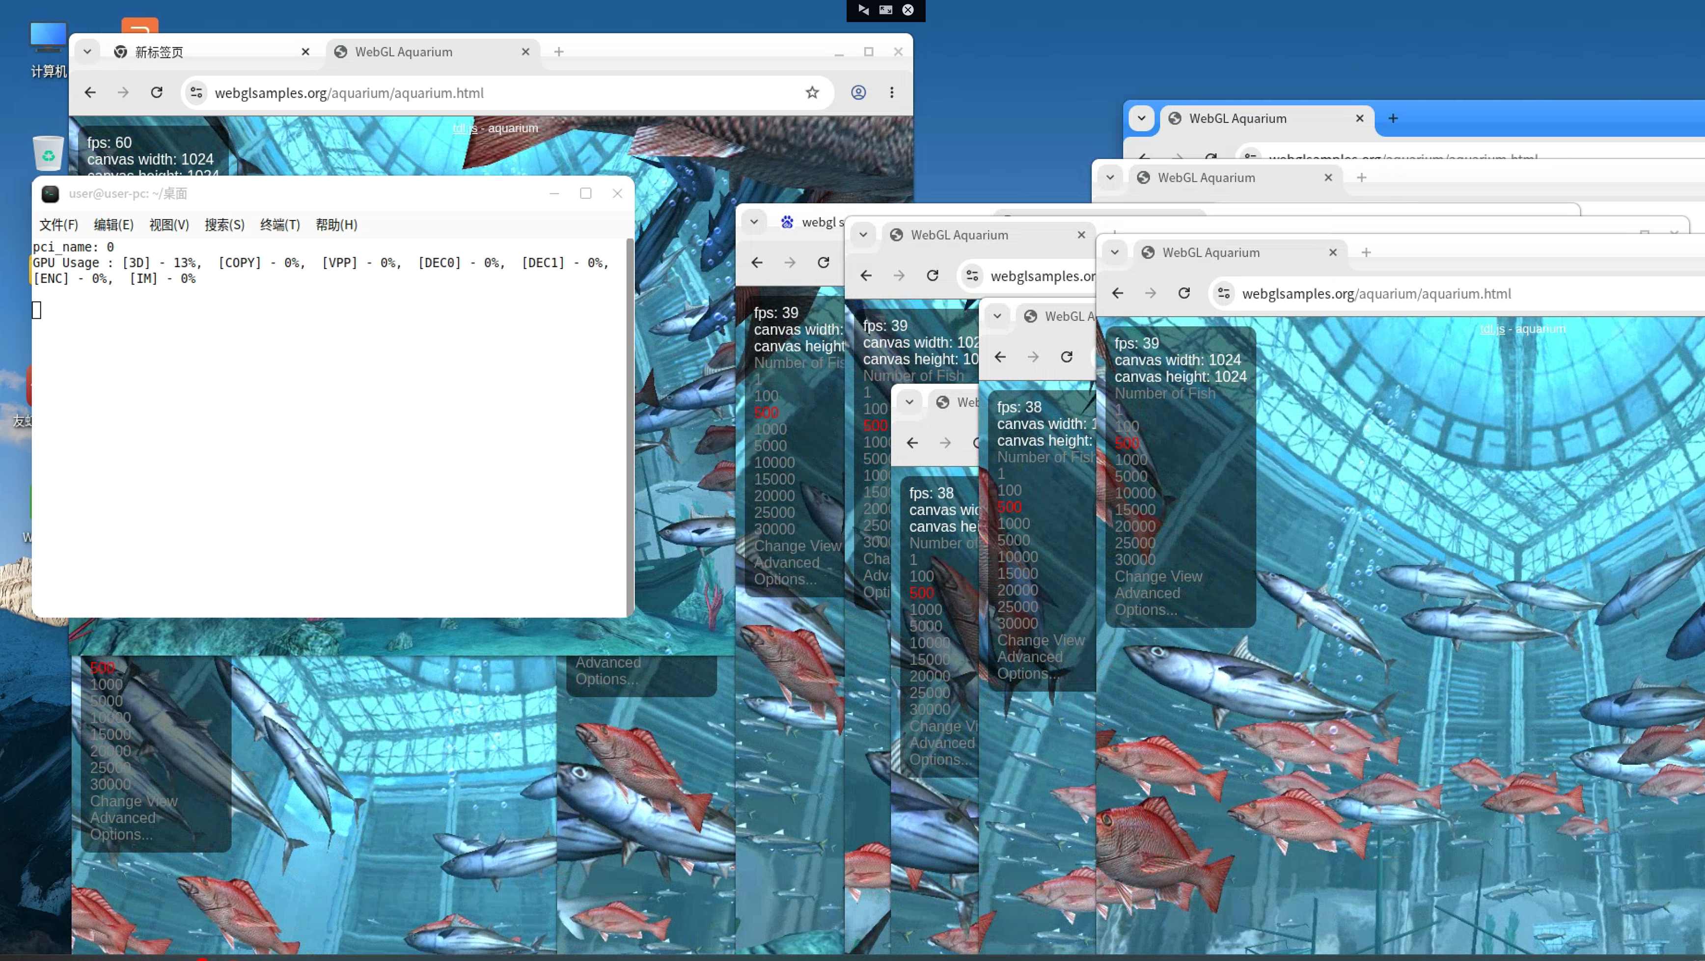Click the terminal window's vertical scrollbar
The height and width of the screenshot is (961, 1705).
coord(630,427)
